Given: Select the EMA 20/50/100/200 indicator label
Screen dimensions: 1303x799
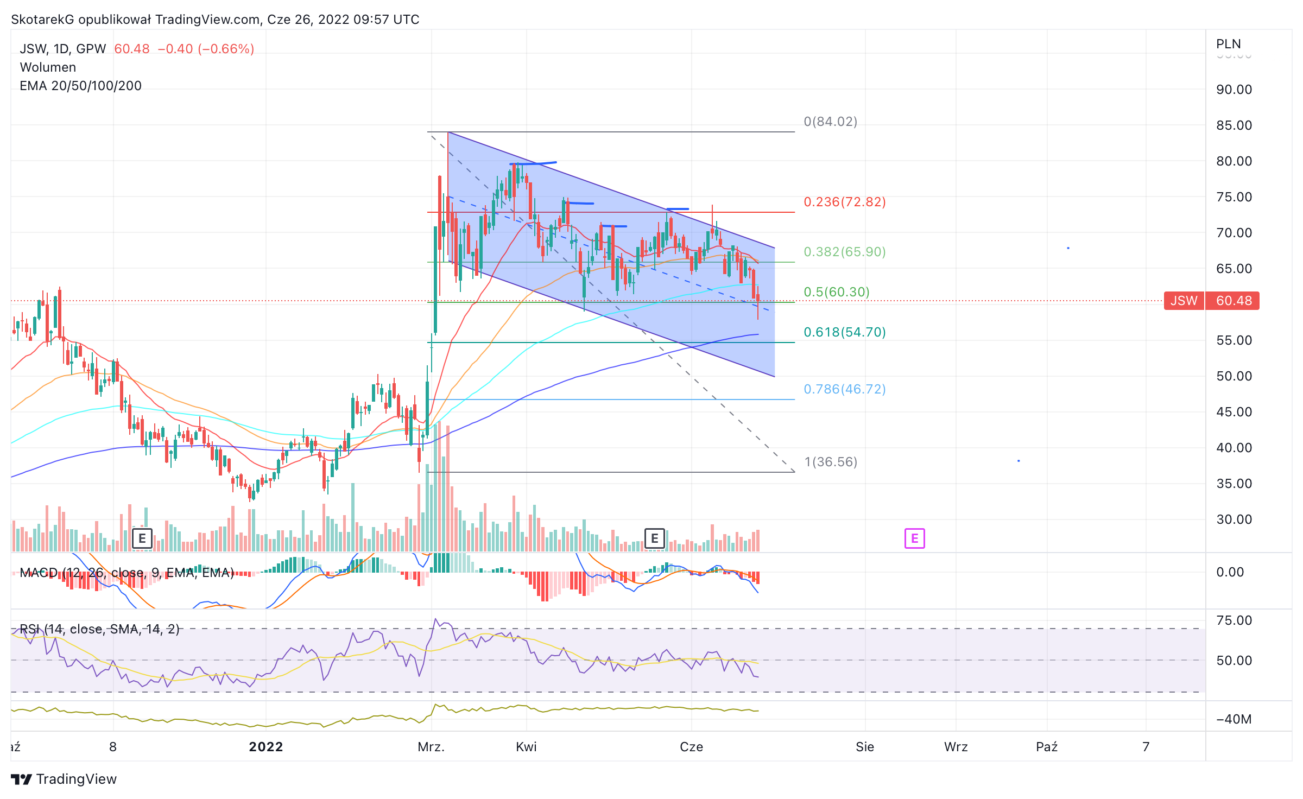Looking at the screenshot, I should point(80,86).
